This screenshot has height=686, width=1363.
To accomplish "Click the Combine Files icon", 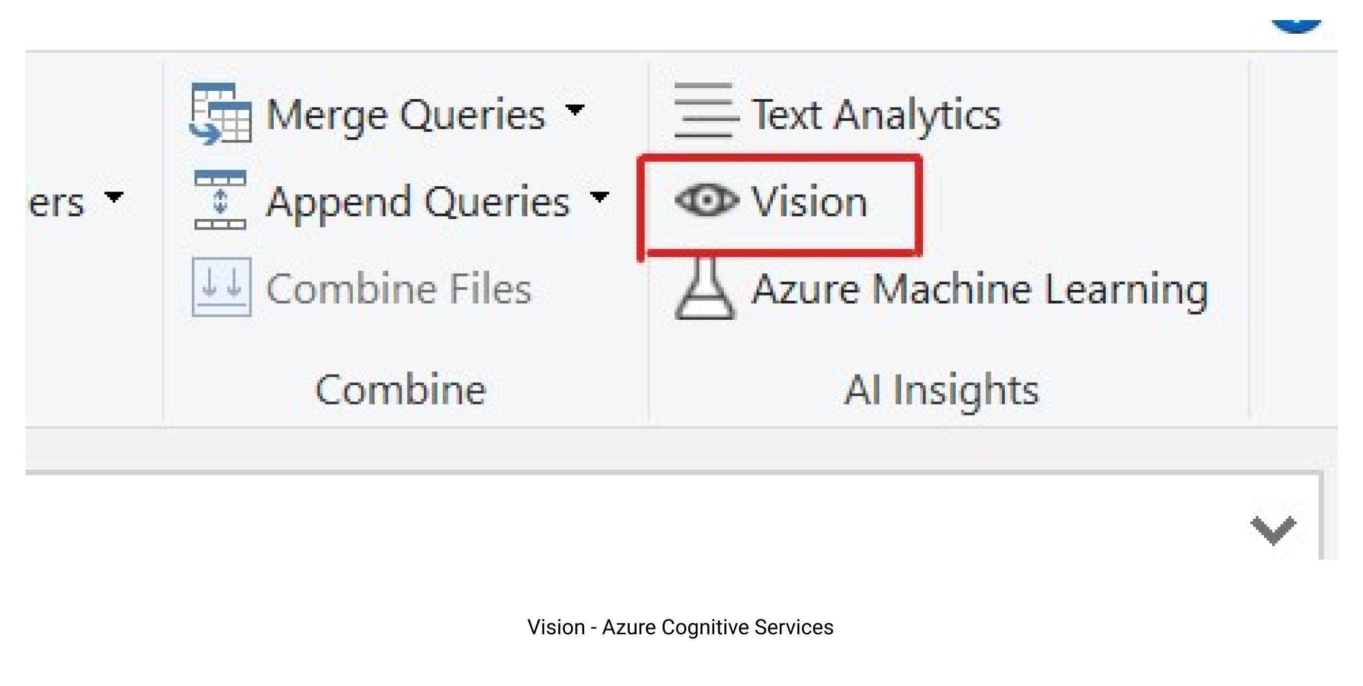I will click(222, 287).
